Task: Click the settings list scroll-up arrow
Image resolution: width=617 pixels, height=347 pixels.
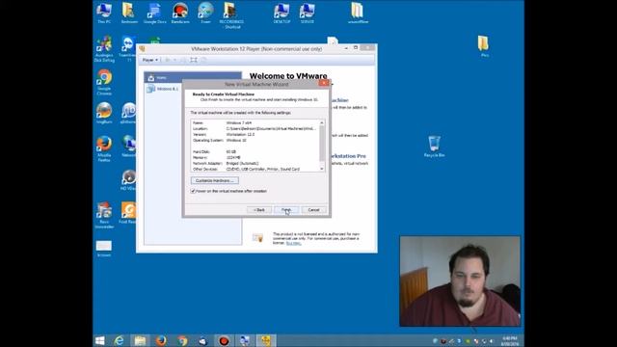Action: (322, 122)
